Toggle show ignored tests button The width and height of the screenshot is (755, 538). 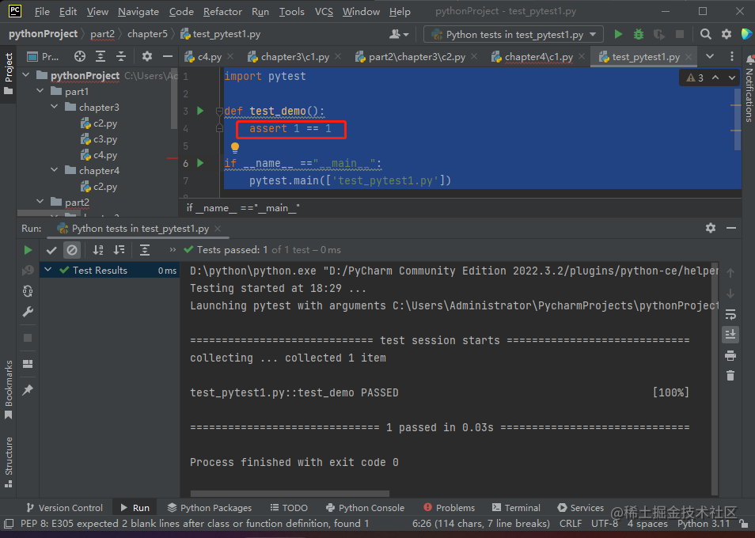pos(72,250)
